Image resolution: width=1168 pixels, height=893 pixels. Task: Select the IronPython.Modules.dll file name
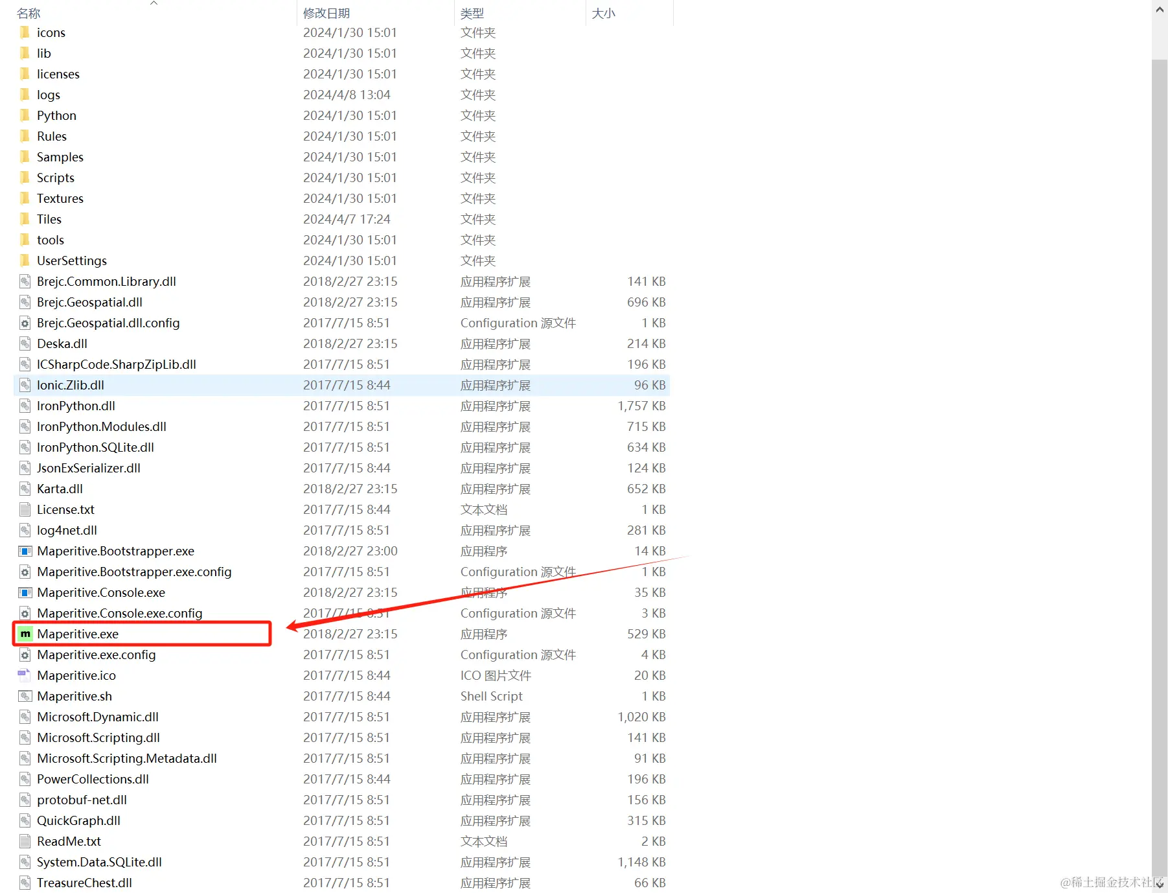pos(102,426)
